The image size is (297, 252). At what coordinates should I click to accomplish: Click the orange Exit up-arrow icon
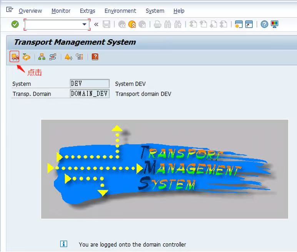[x=132, y=24]
